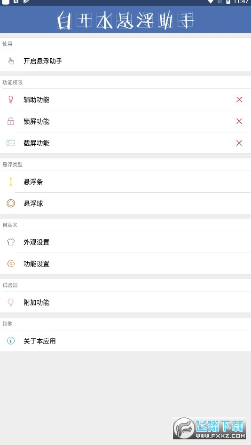
Task: Open 功能设置 function settings
Action: point(125,264)
